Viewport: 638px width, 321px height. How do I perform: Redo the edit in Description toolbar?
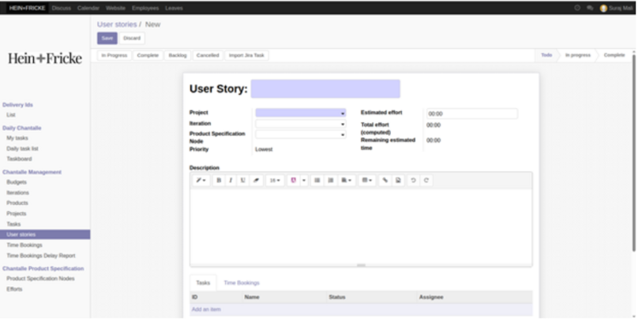tap(426, 181)
